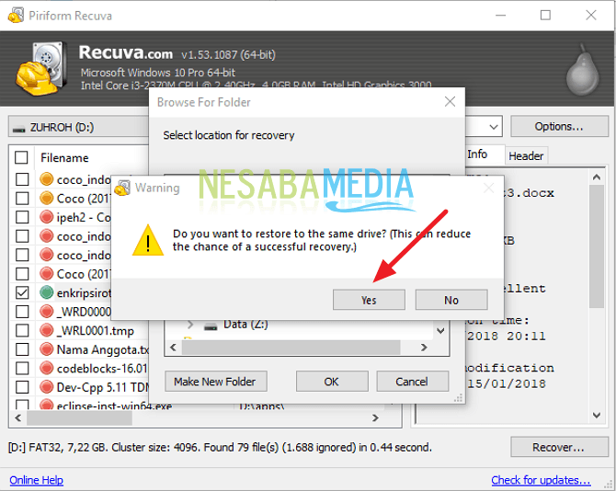This screenshot has width=616, height=491.
Task: Tick the checkbox for _WRL0001.tmp
Action: pyautogui.click(x=22, y=330)
